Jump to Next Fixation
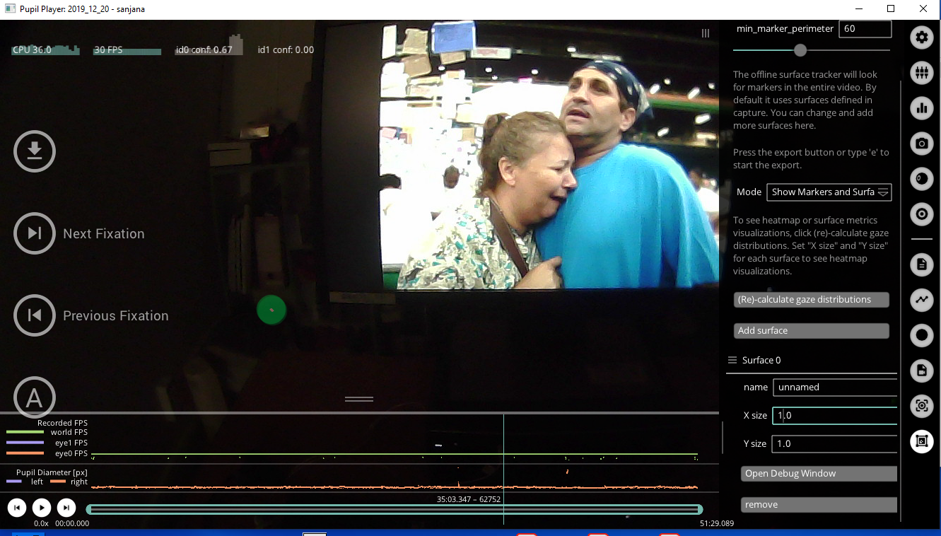This screenshot has height=536, width=941. (35, 233)
